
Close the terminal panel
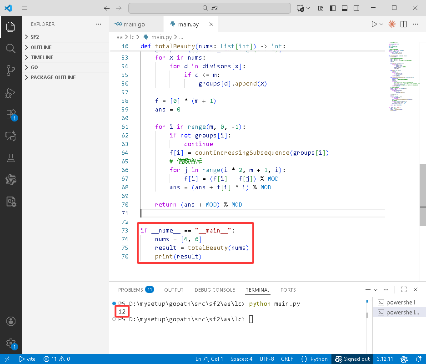pos(416,289)
